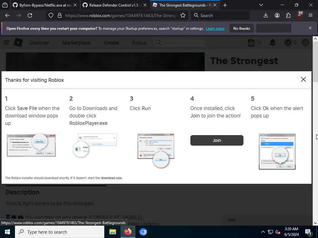318x238 pixels.
Task: Open the Create menu item
Action: coord(111,43)
